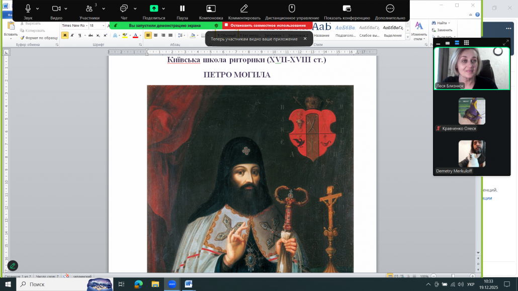518x291 pixels.
Task: Pause screen sharing with Пауза
Action: (x=182, y=9)
